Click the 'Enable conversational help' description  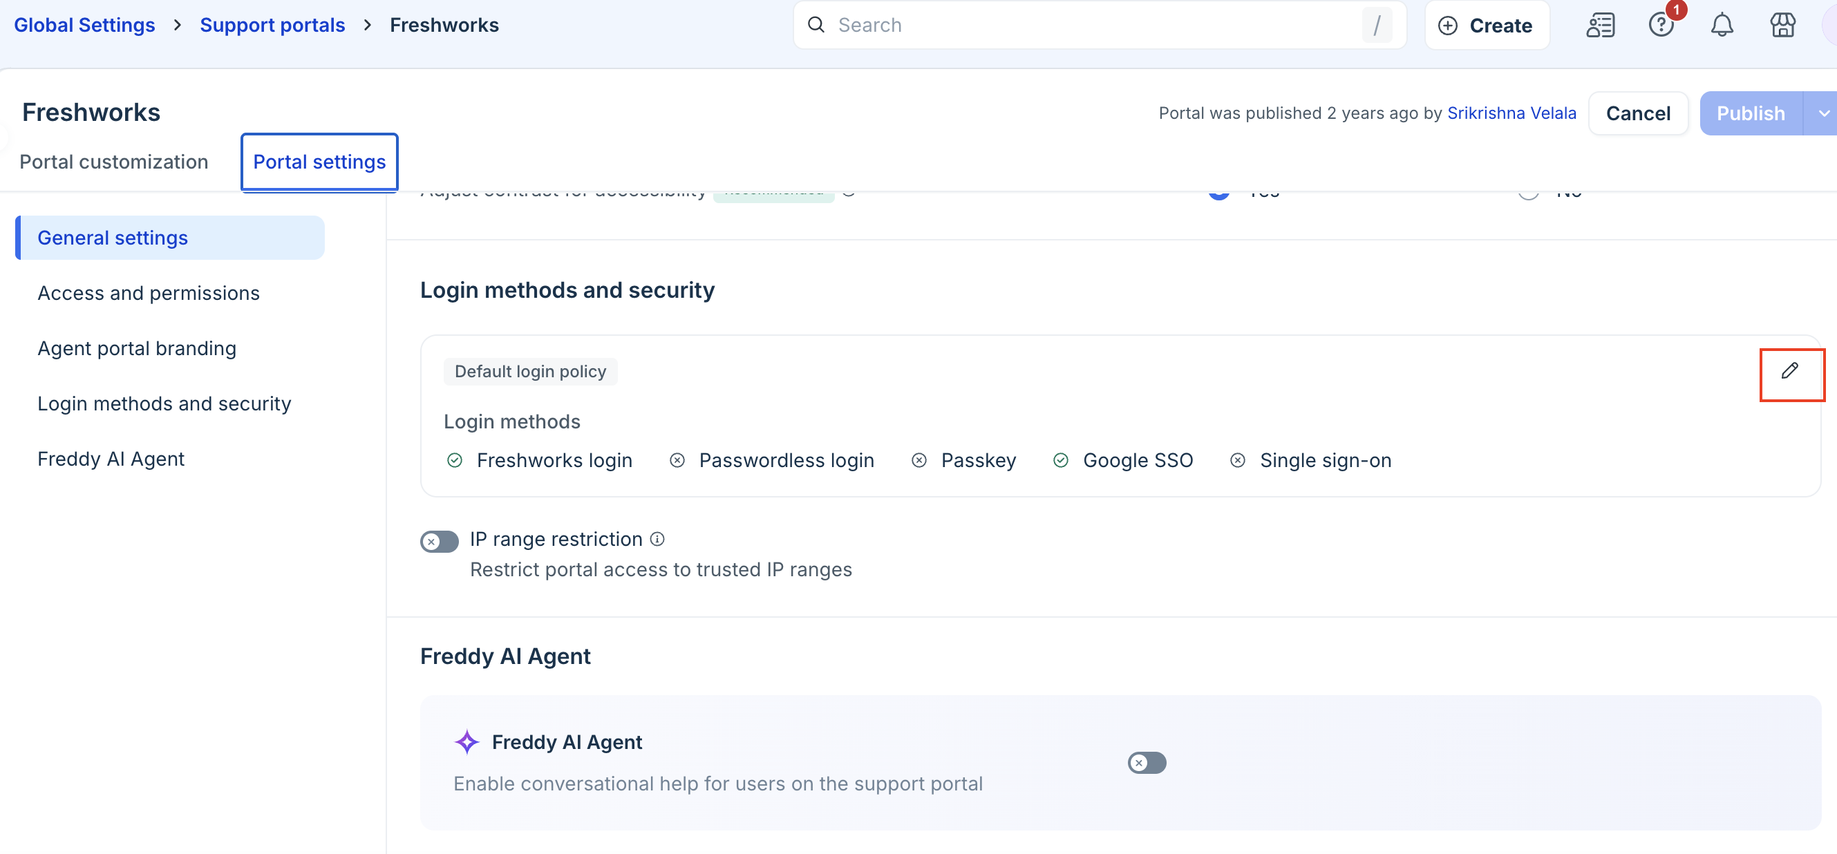pyautogui.click(x=718, y=784)
